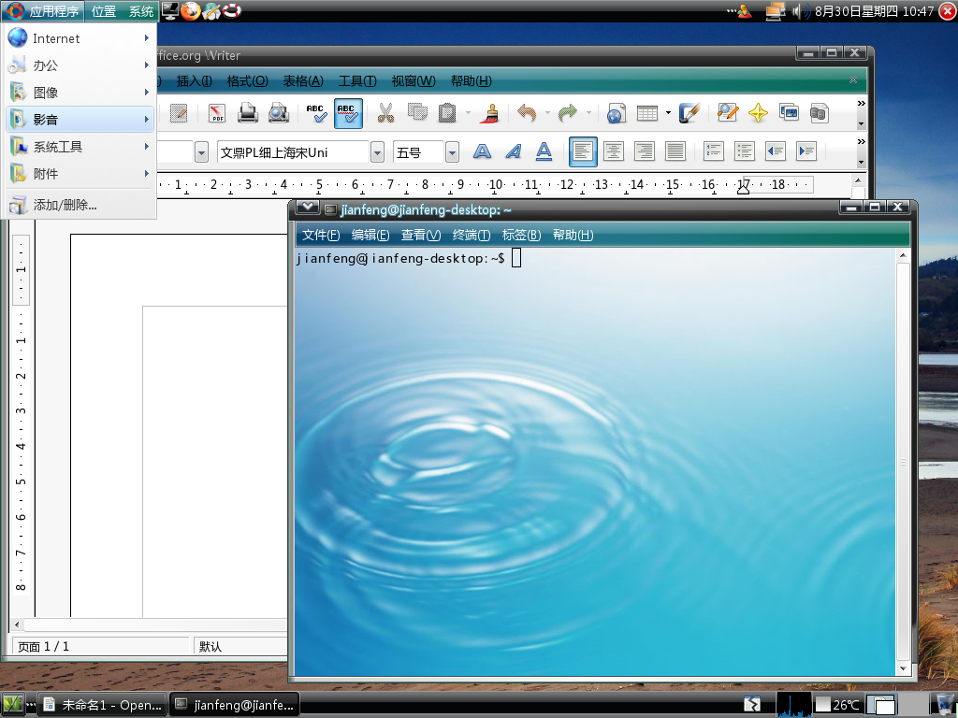Open the paragraph style dropdown arrow
This screenshot has height=718, width=958.
[x=202, y=152]
